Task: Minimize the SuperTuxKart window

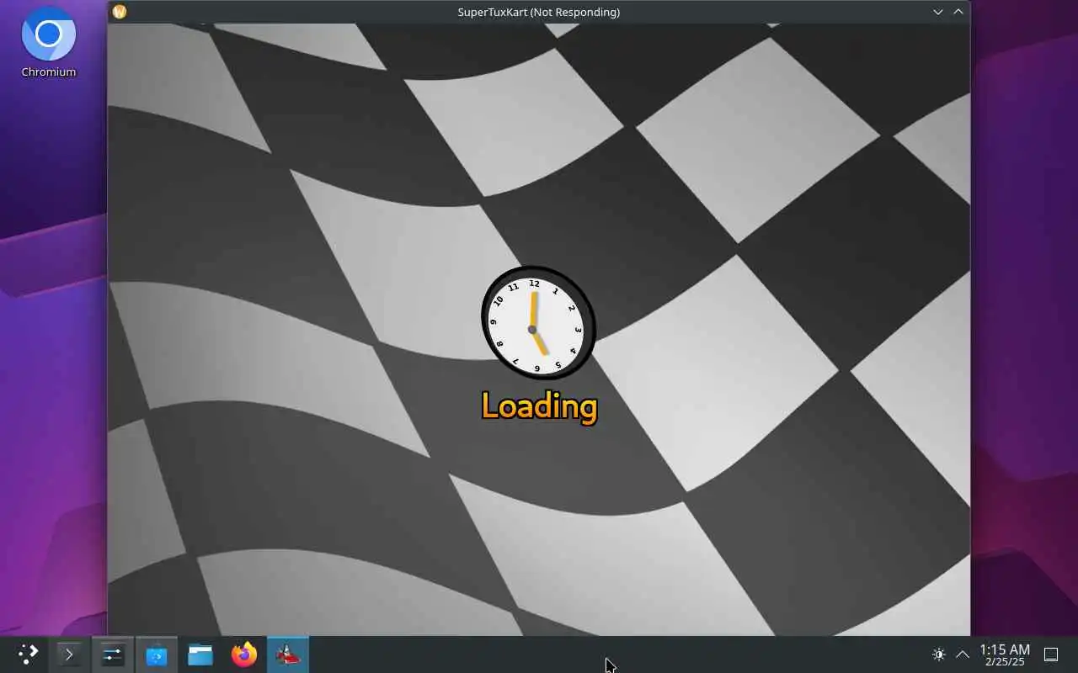Action: click(x=938, y=12)
